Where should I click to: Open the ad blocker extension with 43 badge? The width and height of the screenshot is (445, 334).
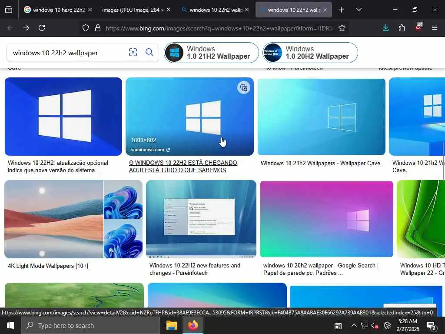(x=418, y=27)
